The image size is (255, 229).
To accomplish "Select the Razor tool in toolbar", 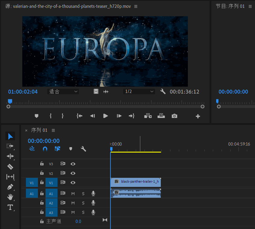I will (10, 167).
